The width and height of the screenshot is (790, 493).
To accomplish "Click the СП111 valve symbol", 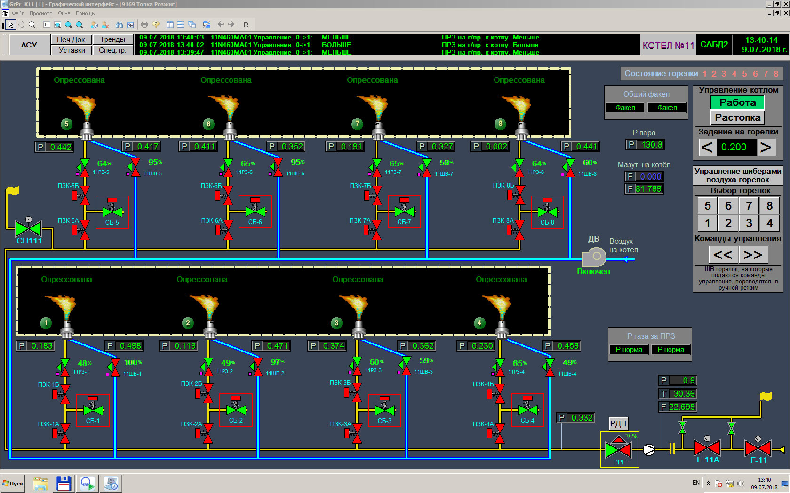I will click(x=29, y=229).
